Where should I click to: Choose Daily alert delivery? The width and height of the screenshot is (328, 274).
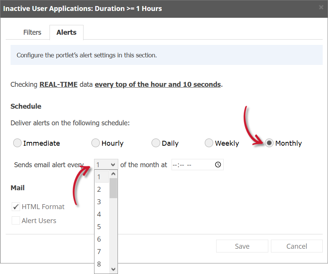(x=156, y=143)
